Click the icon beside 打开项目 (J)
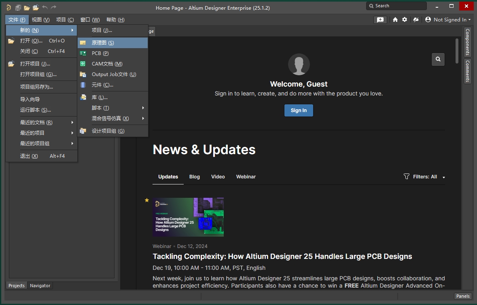 tap(11, 64)
